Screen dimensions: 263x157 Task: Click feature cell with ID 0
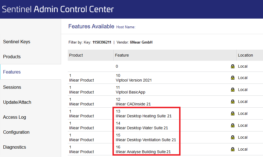click(117, 66)
